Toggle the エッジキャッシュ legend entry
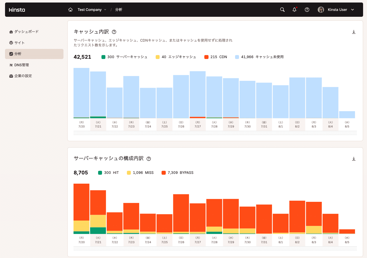This screenshot has width=367, height=258. 176,57
